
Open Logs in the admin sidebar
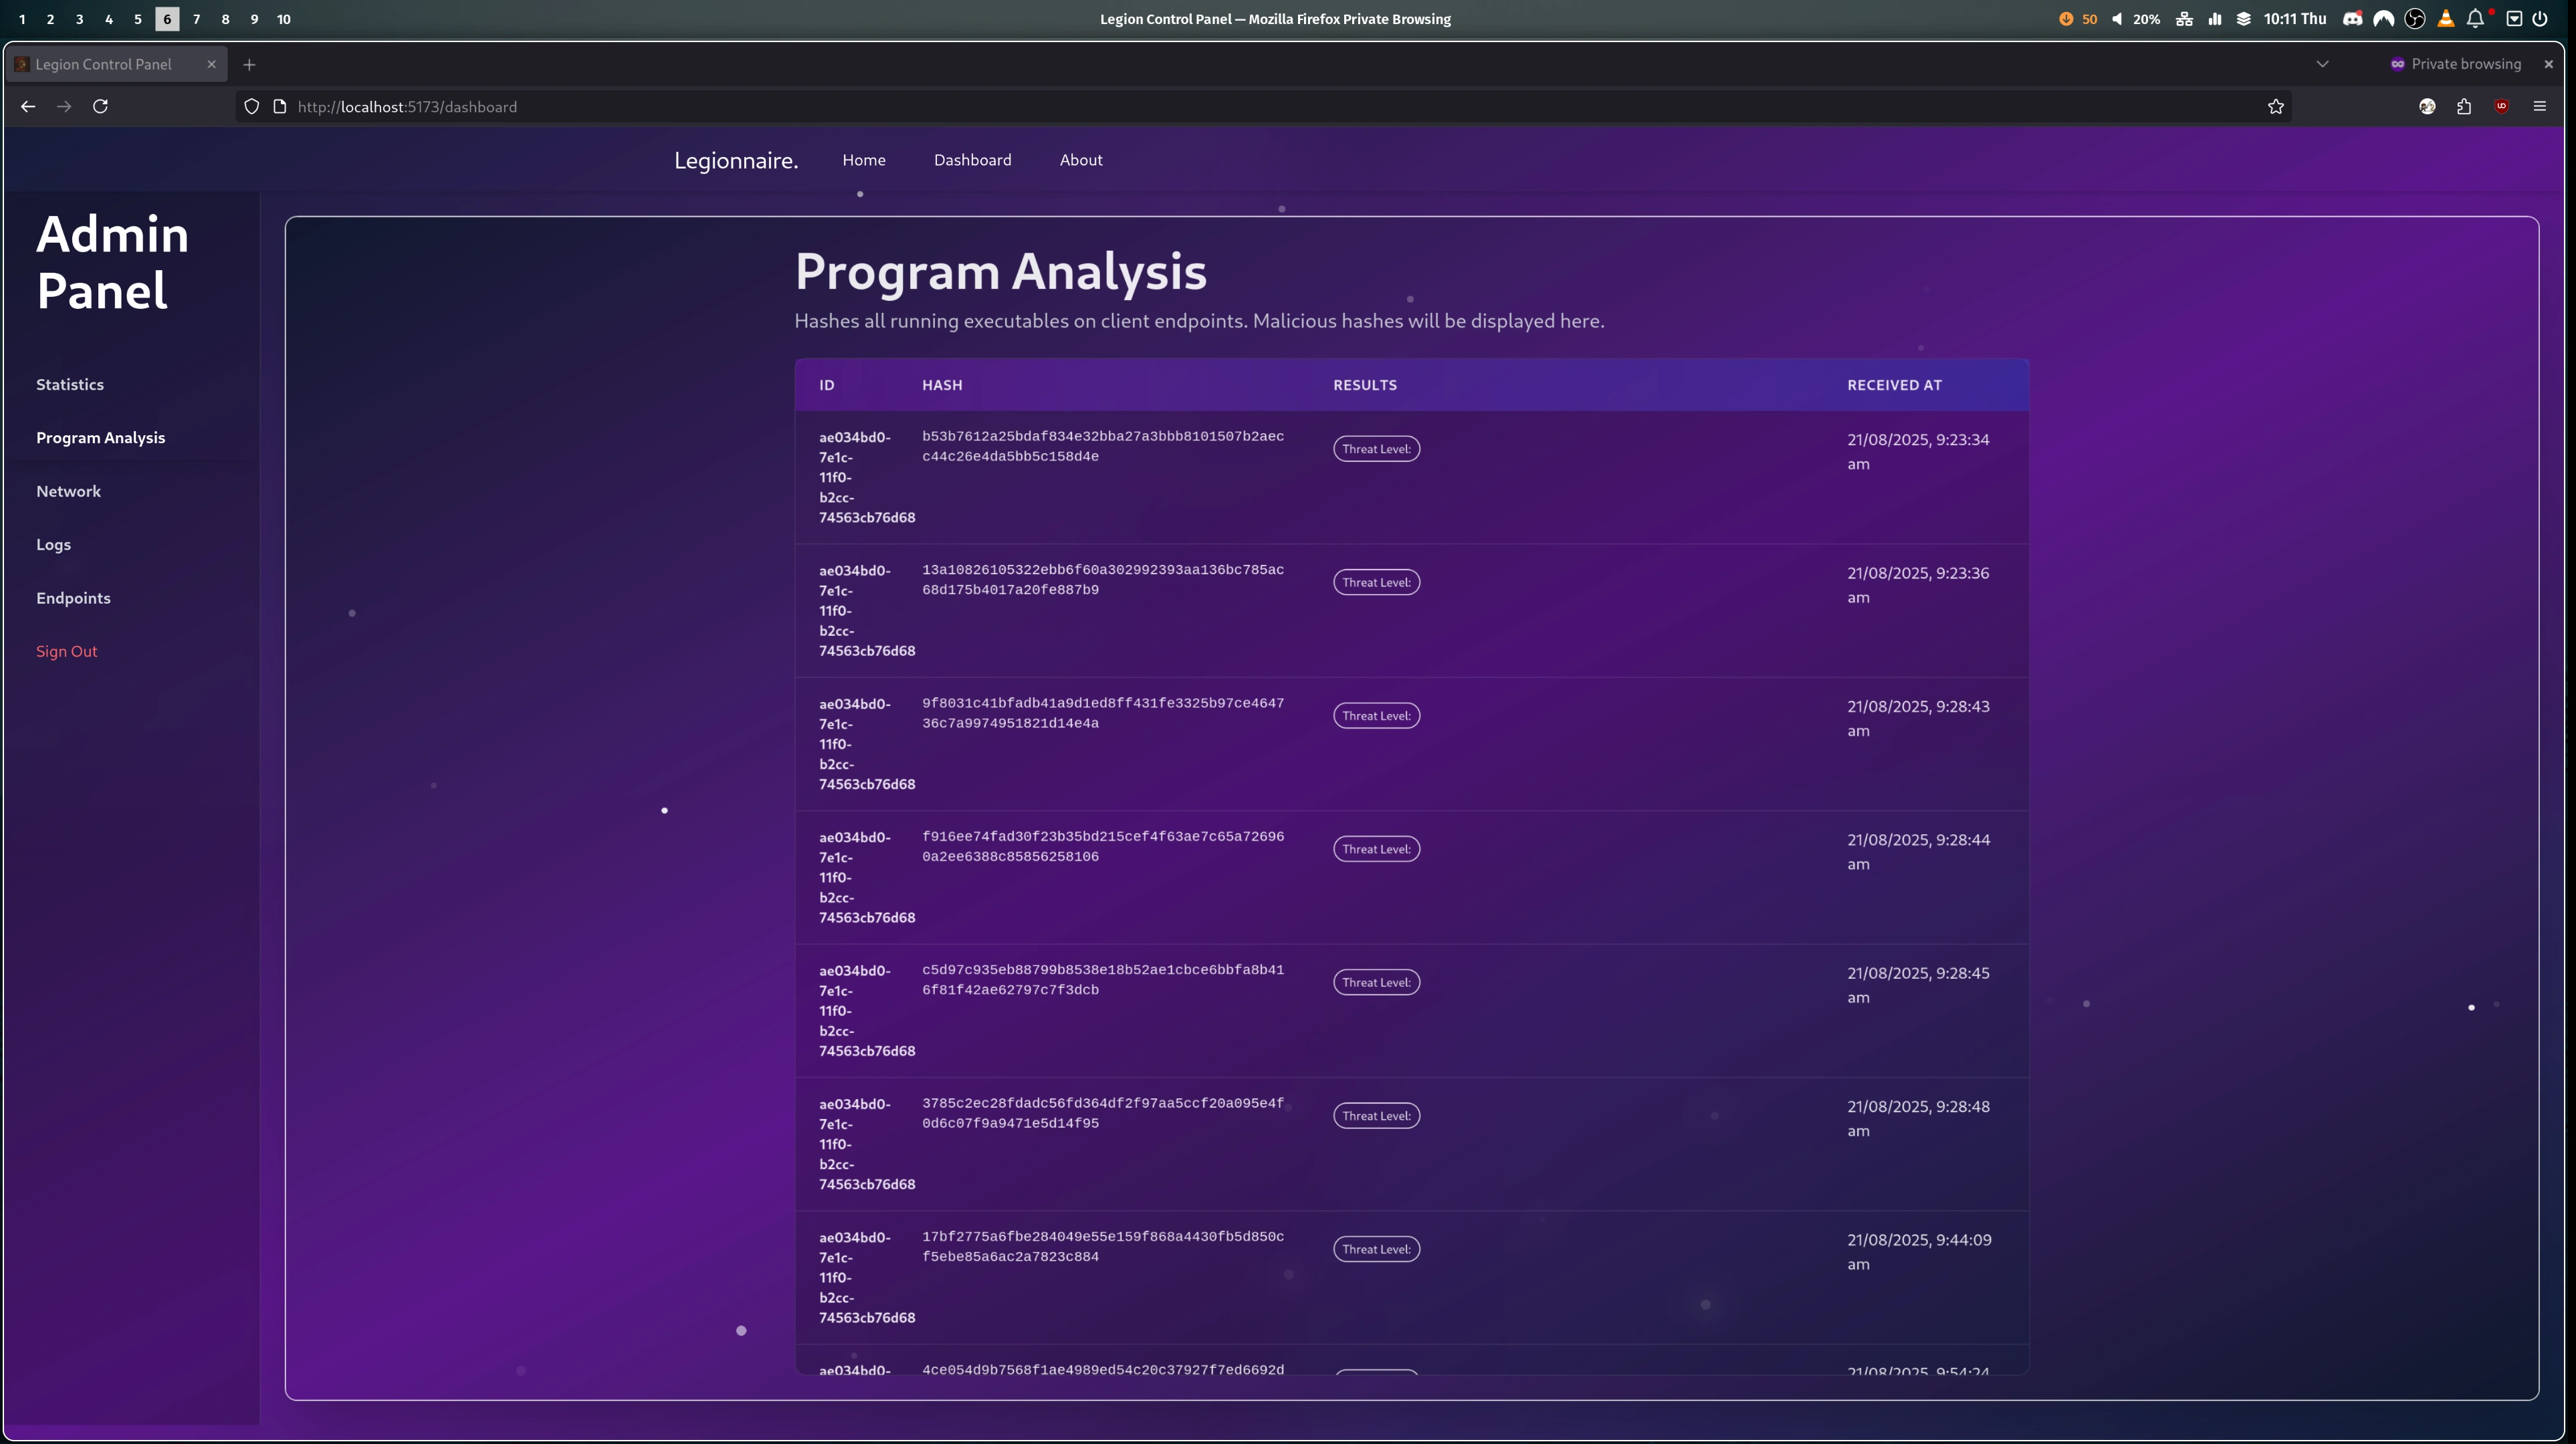coord(54,545)
